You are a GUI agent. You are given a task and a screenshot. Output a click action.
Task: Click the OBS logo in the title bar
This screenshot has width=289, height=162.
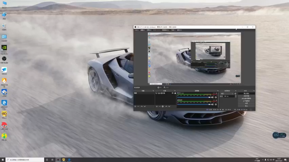click(135, 27)
